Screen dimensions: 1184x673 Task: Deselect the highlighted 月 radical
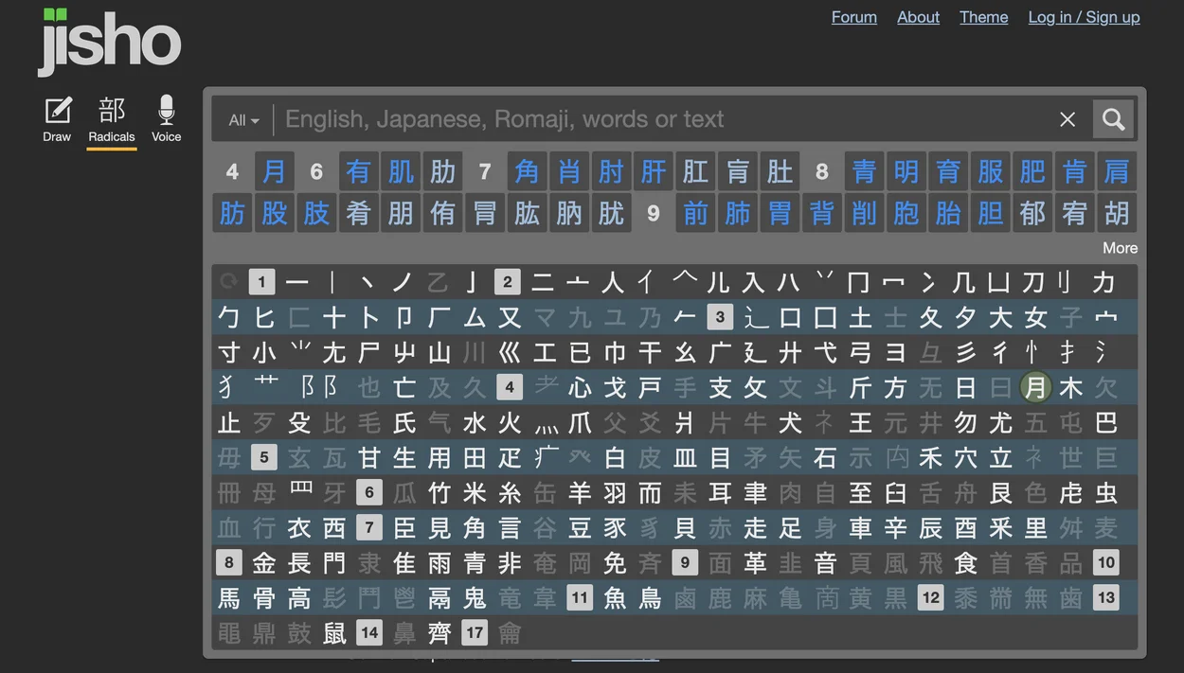pyautogui.click(x=1036, y=386)
